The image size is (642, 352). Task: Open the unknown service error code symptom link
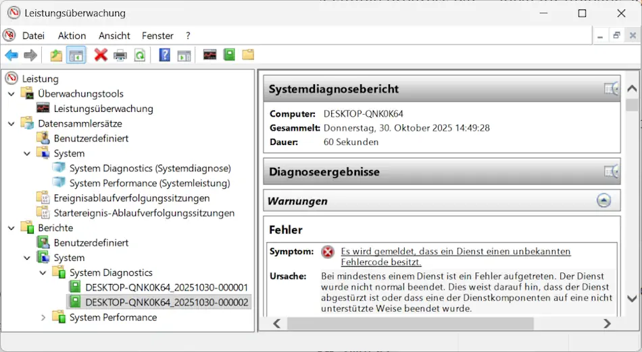455,256
